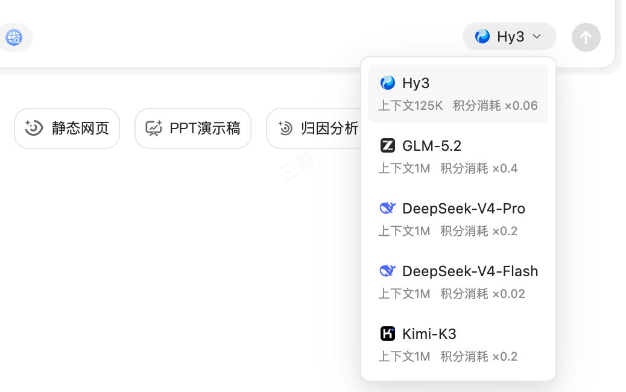Click 上下文1M under DeepSeek-V4-Pro
Screen dimensions: 626x392
(x=404, y=231)
